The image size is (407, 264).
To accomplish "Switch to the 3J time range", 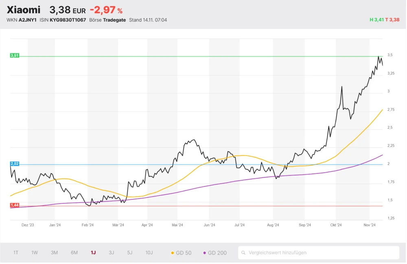I will pyautogui.click(x=112, y=253).
